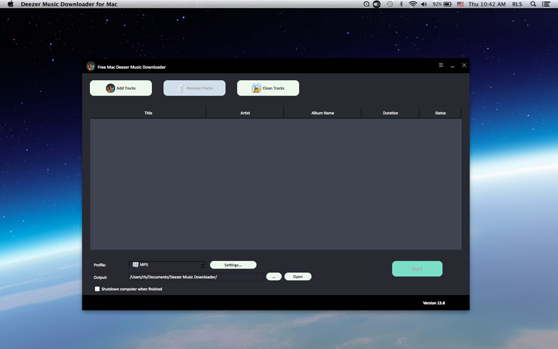Sort by the Artist column header

point(245,113)
